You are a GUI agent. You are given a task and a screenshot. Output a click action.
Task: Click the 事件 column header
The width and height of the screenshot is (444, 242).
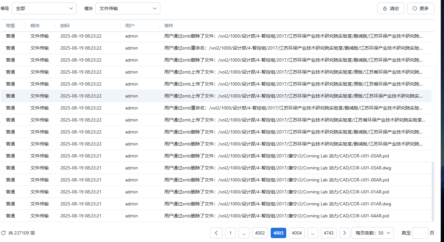(x=169, y=26)
